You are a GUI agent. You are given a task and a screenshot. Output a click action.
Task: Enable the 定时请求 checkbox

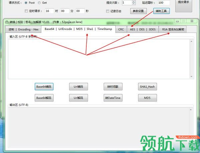click(26, 11)
